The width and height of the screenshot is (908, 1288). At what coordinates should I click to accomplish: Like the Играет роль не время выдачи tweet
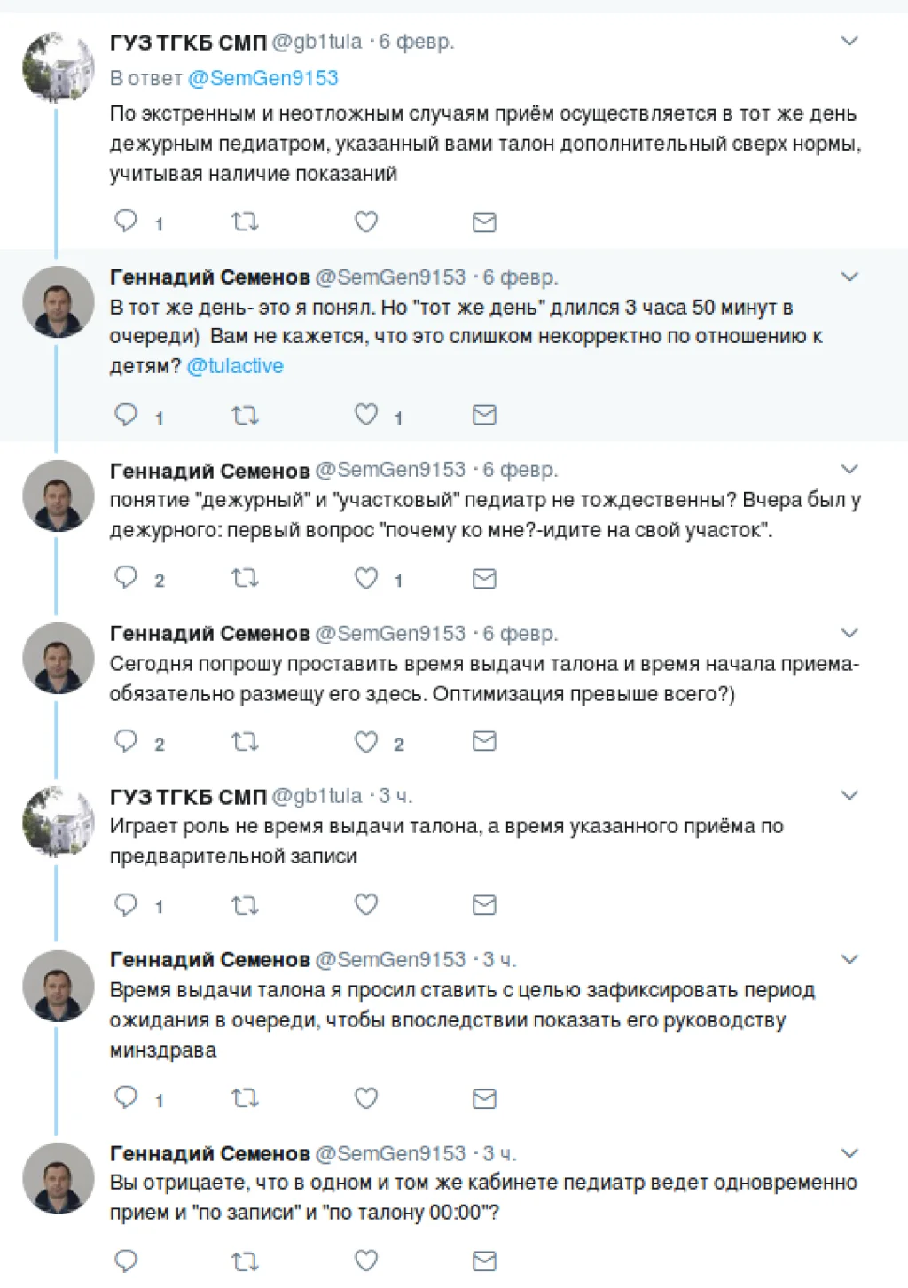click(366, 905)
